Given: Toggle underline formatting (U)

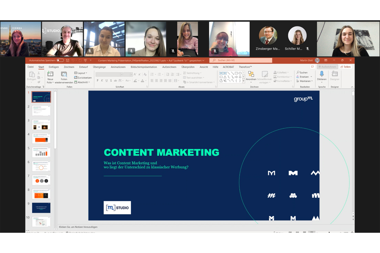Looking at the screenshot, I should point(106,81).
